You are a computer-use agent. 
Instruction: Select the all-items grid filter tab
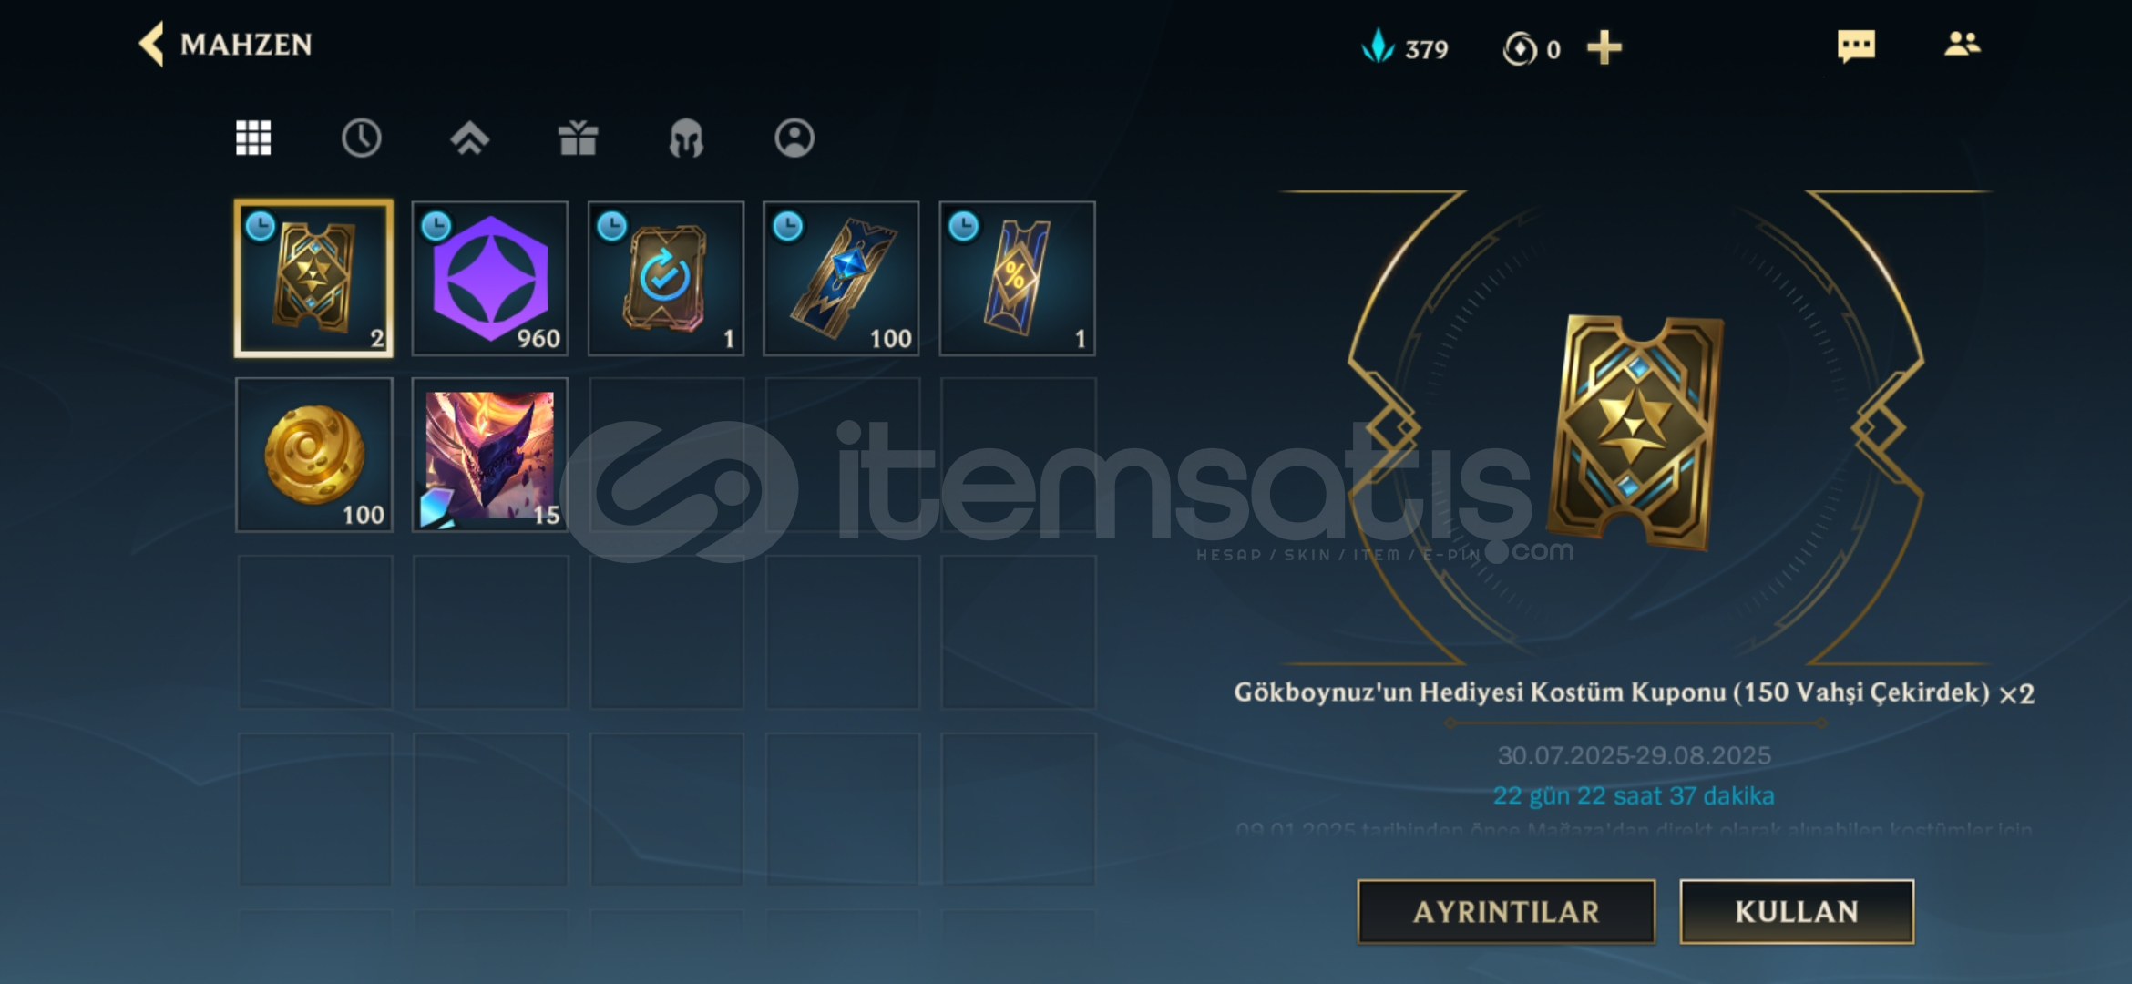(253, 138)
